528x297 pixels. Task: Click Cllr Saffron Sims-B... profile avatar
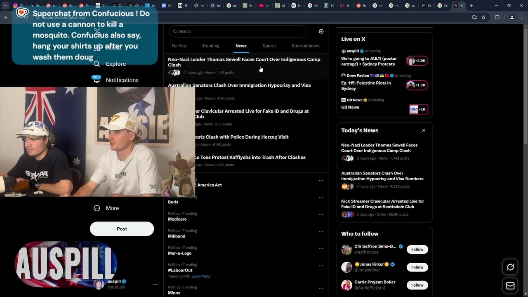coord(346,250)
